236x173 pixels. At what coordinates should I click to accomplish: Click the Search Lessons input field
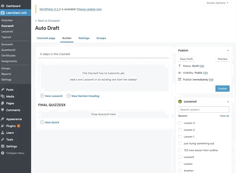pos(204,110)
